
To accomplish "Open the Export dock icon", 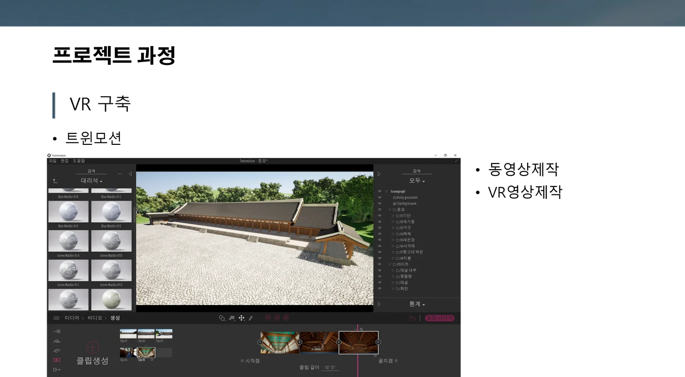I will 57,370.
